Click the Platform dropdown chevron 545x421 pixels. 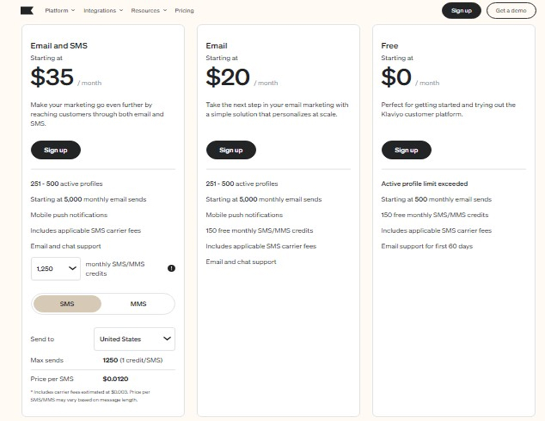[x=73, y=11]
